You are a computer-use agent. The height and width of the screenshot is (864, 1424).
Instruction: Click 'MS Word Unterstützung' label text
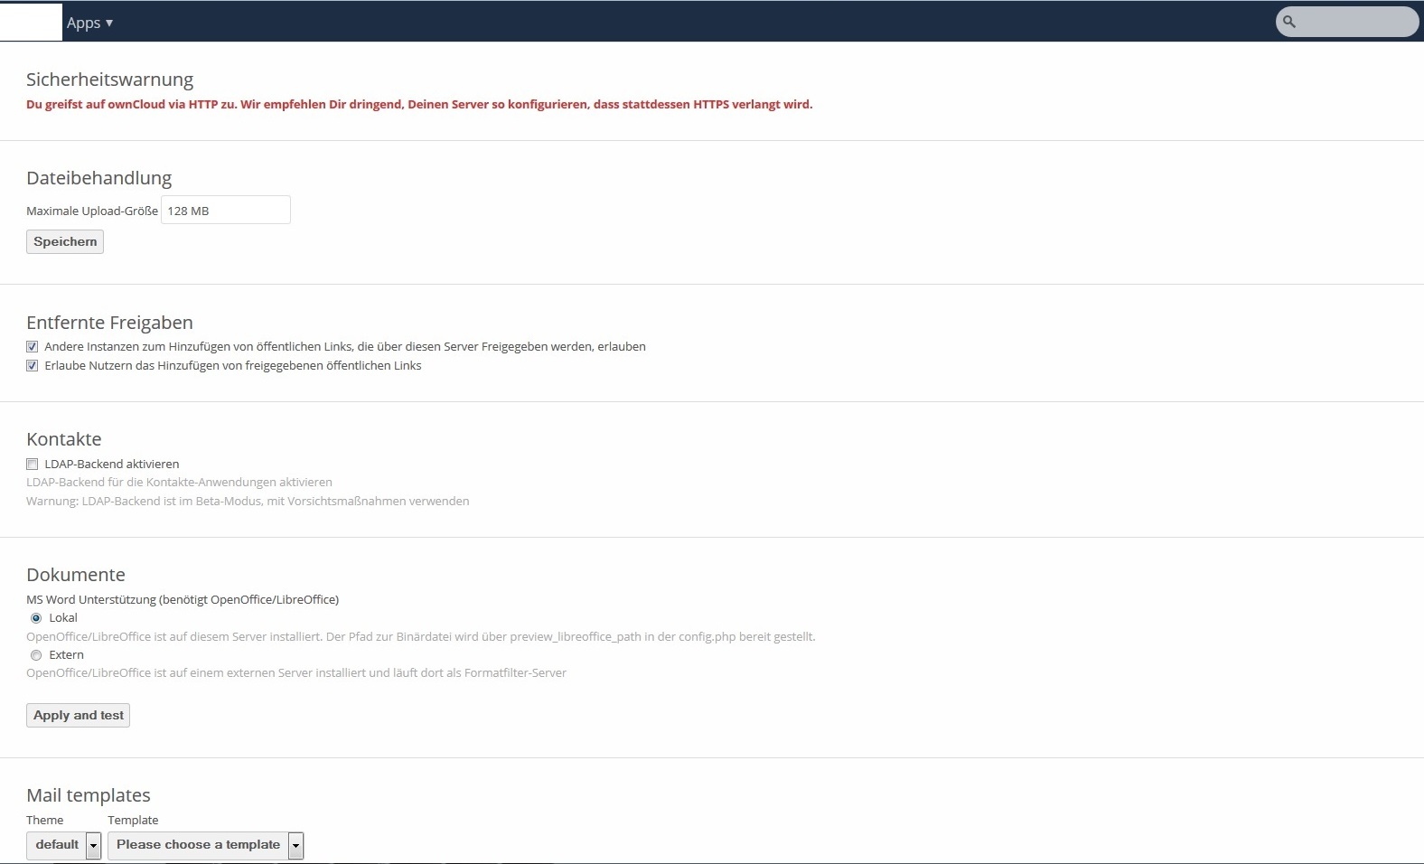(x=183, y=600)
